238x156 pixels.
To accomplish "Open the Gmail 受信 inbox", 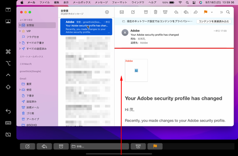I will [x=29, y=90].
